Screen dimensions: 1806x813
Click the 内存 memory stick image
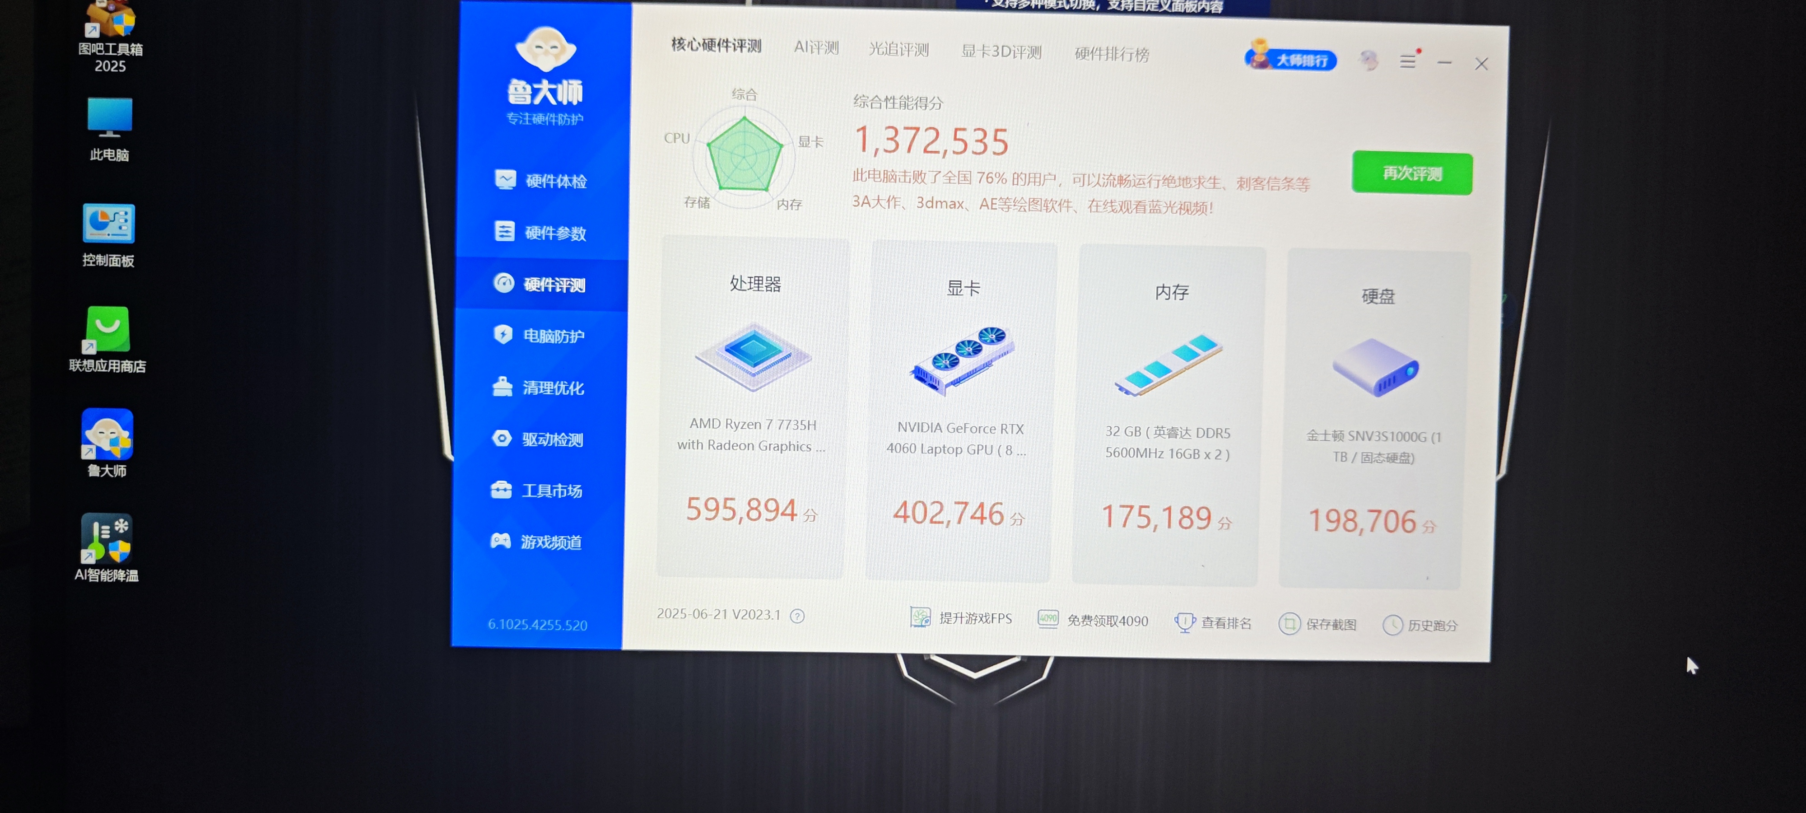click(1169, 365)
